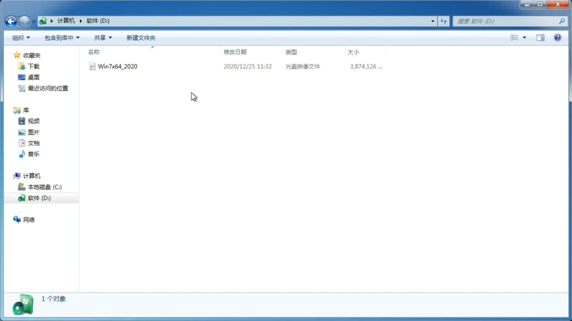This screenshot has height=321, width=572.
Task: Open 桌面 folder in sidebar
Action: coord(33,77)
